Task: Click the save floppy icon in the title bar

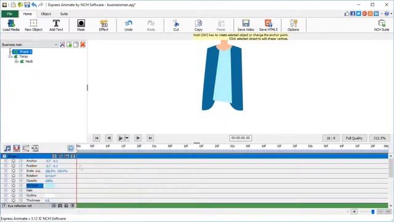Action: coord(27,4)
